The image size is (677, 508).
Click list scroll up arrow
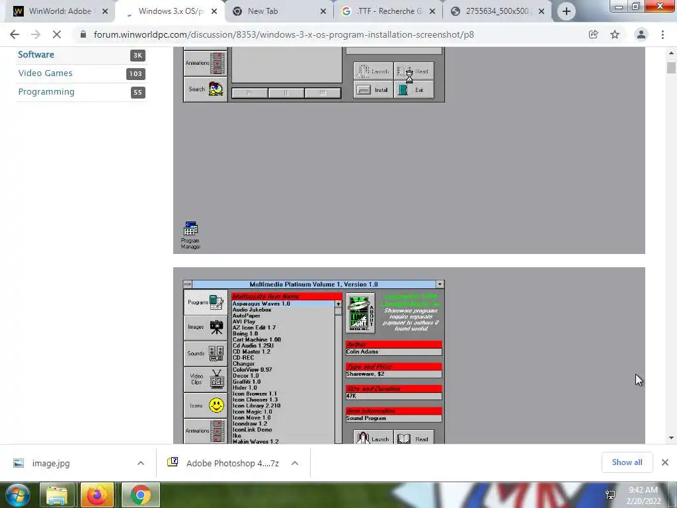(338, 304)
